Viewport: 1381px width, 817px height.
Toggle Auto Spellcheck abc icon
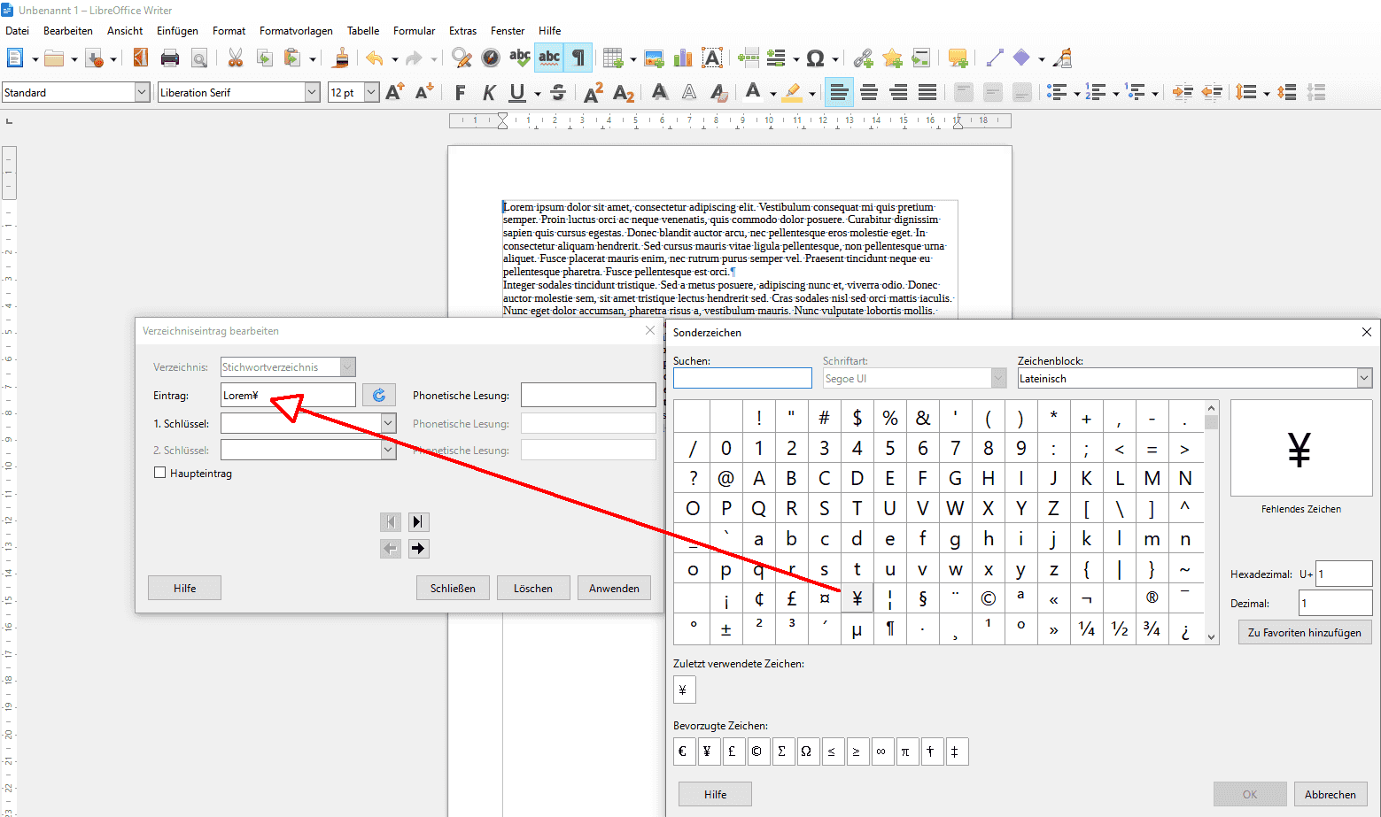(549, 58)
